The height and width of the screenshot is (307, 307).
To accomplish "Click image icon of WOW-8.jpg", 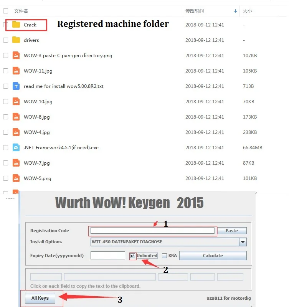I will tap(16, 117).
